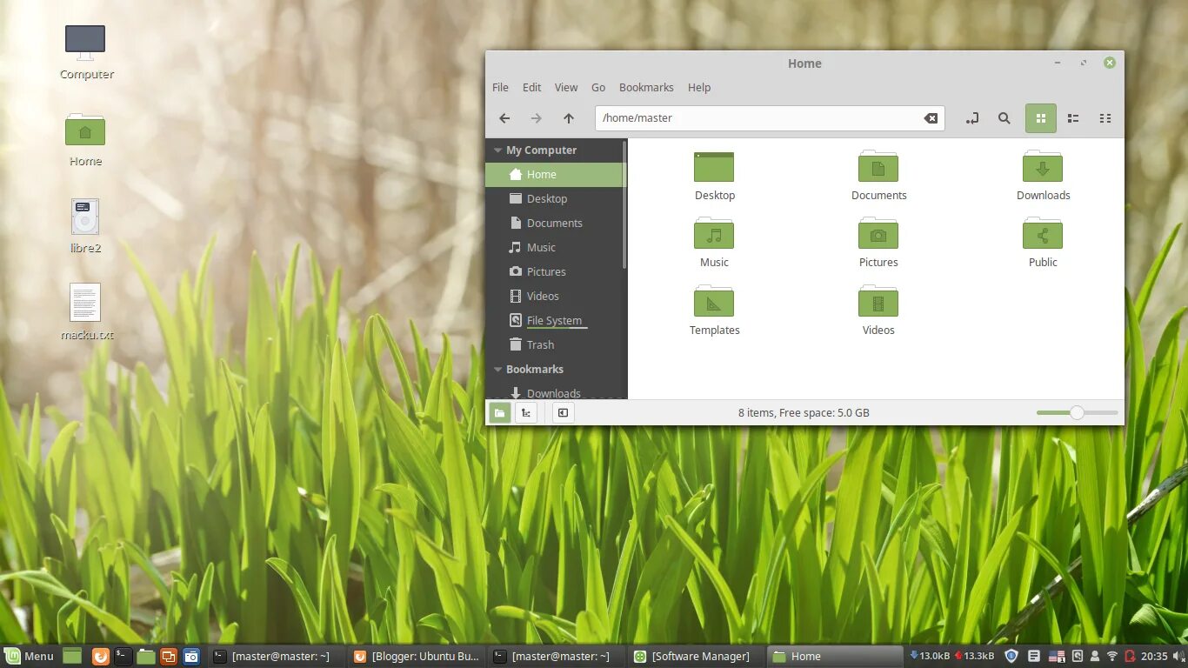Open the View menu

click(x=566, y=88)
